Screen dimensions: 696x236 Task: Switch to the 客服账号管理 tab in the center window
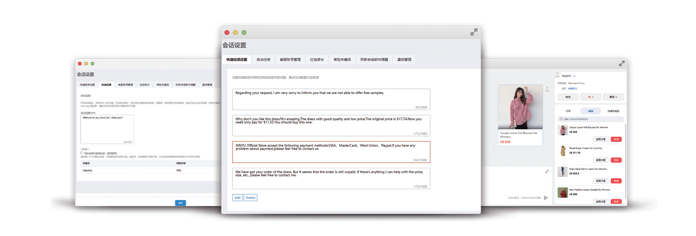tap(290, 60)
